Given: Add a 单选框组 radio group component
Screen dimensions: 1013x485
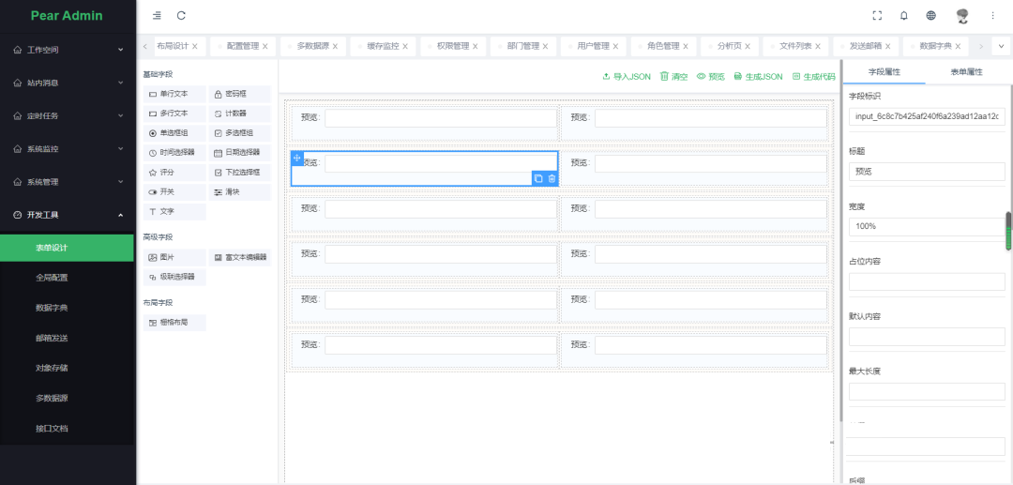Looking at the screenshot, I should (174, 133).
